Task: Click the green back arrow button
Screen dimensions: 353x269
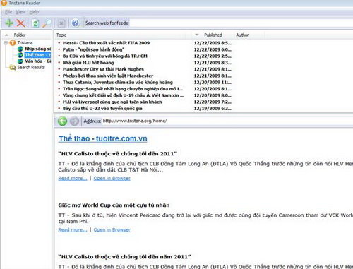Action: [62, 121]
